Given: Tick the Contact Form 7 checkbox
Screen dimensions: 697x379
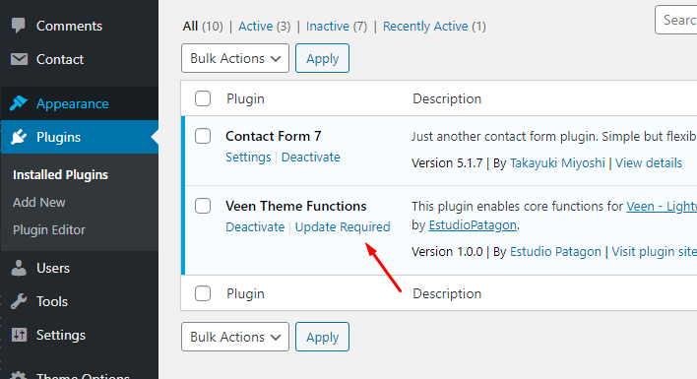Looking at the screenshot, I should [203, 136].
